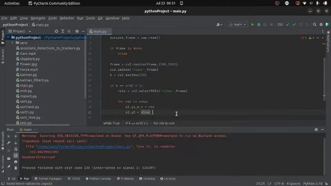The image size is (331, 186).
Task: Open Run panel gear options
Action: tap(316, 130)
